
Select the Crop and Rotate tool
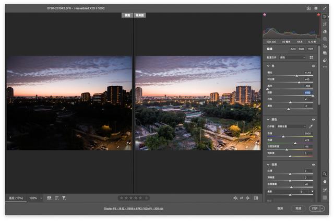(x=325, y=24)
